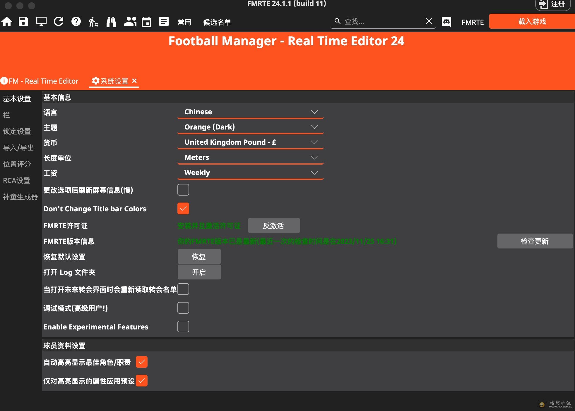Click the 反激活 button
The height and width of the screenshot is (411, 575).
click(x=274, y=226)
